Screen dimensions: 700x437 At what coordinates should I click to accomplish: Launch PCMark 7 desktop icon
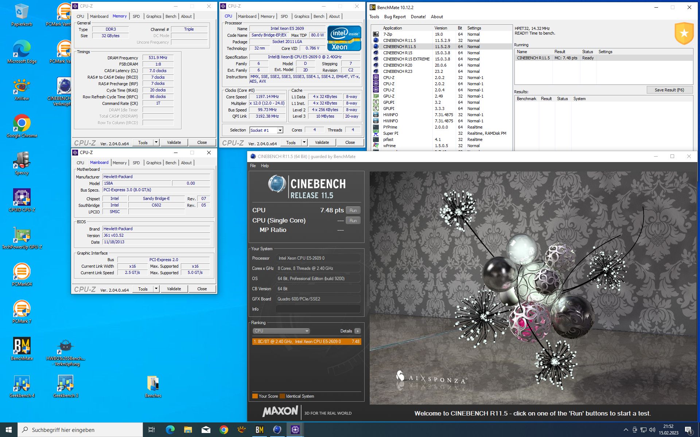(x=22, y=312)
